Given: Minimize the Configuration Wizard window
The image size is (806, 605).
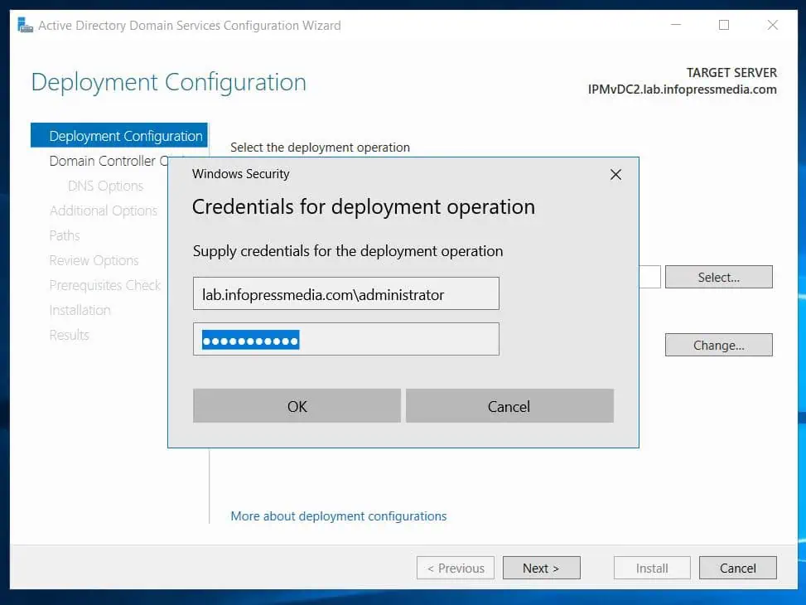Looking at the screenshot, I should coord(675,25).
